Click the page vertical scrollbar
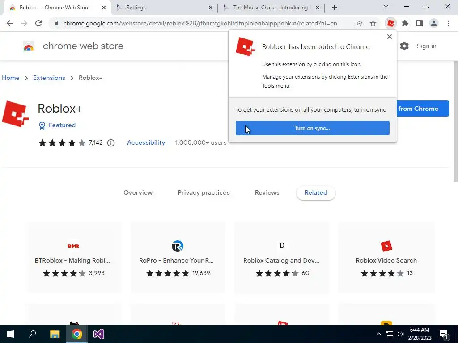 pyautogui.click(x=455, y=121)
